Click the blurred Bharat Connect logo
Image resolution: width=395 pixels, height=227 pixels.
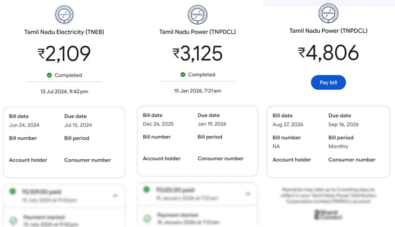[x=328, y=215]
